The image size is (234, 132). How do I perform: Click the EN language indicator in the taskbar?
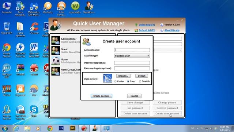click(x=193, y=128)
